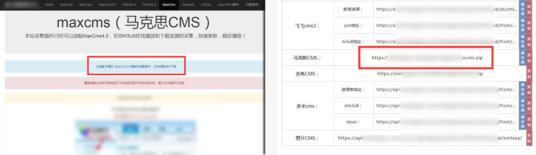Image resolution: width=536 pixels, height=155 pixels.
Task: Click 播放器 button in yun地址 row
Action: click(x=522, y=25)
